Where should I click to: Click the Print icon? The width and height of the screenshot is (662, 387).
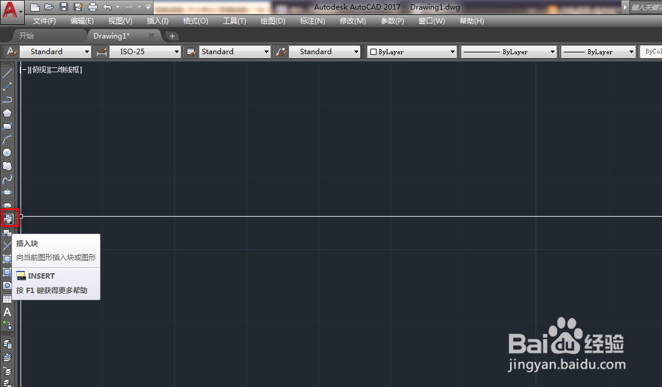click(x=92, y=7)
